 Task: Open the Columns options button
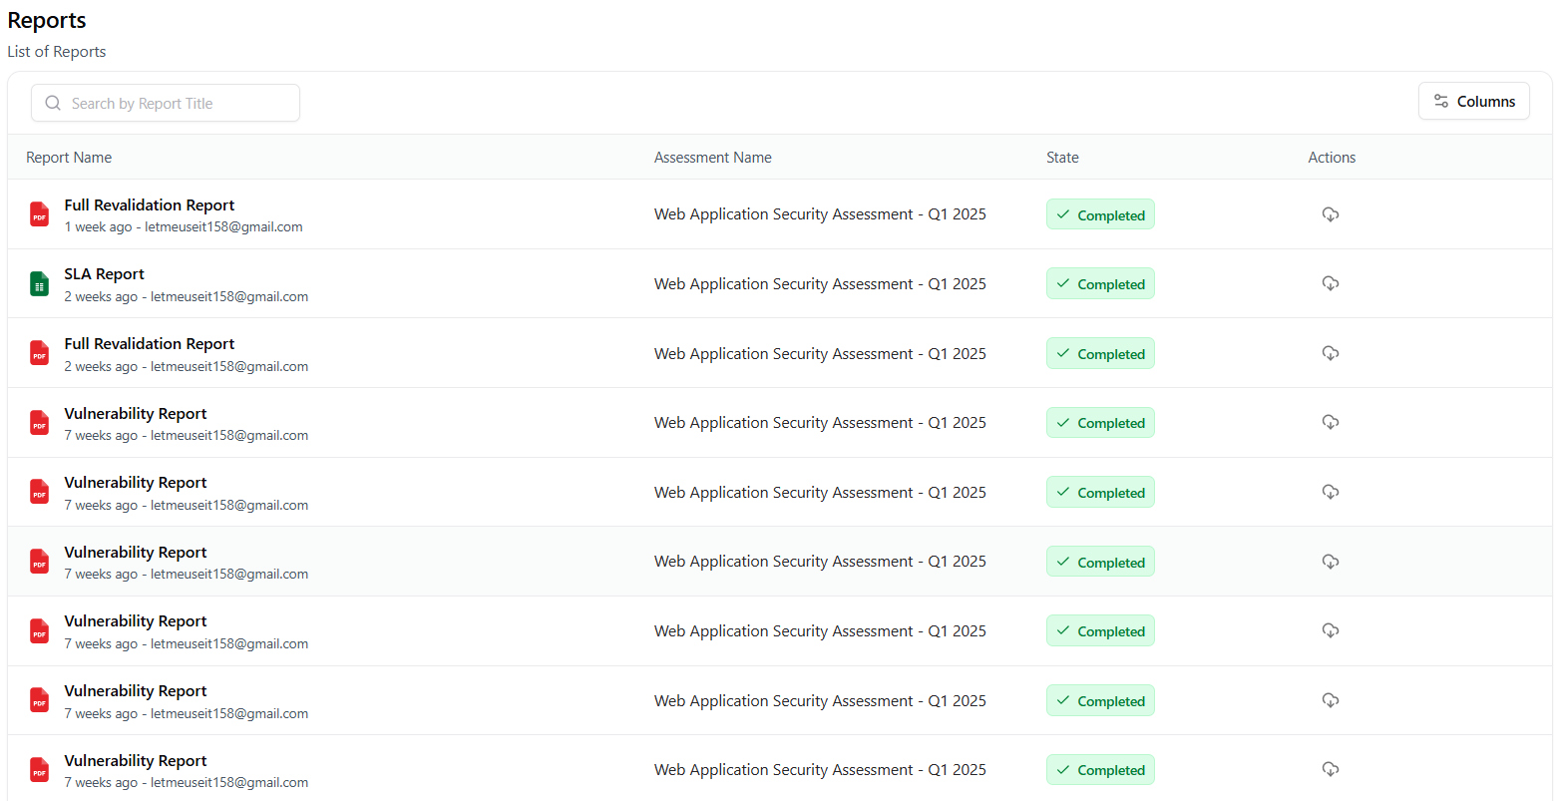coord(1473,101)
